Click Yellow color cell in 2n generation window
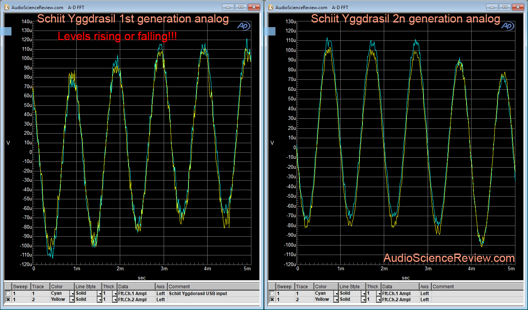The height and width of the screenshot is (310, 528). [324, 300]
